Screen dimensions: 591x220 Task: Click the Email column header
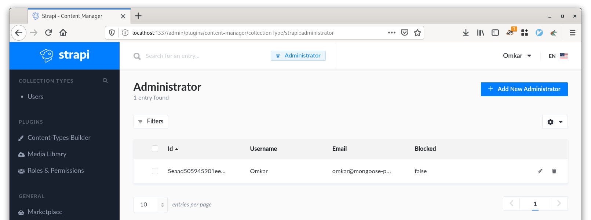click(x=339, y=149)
